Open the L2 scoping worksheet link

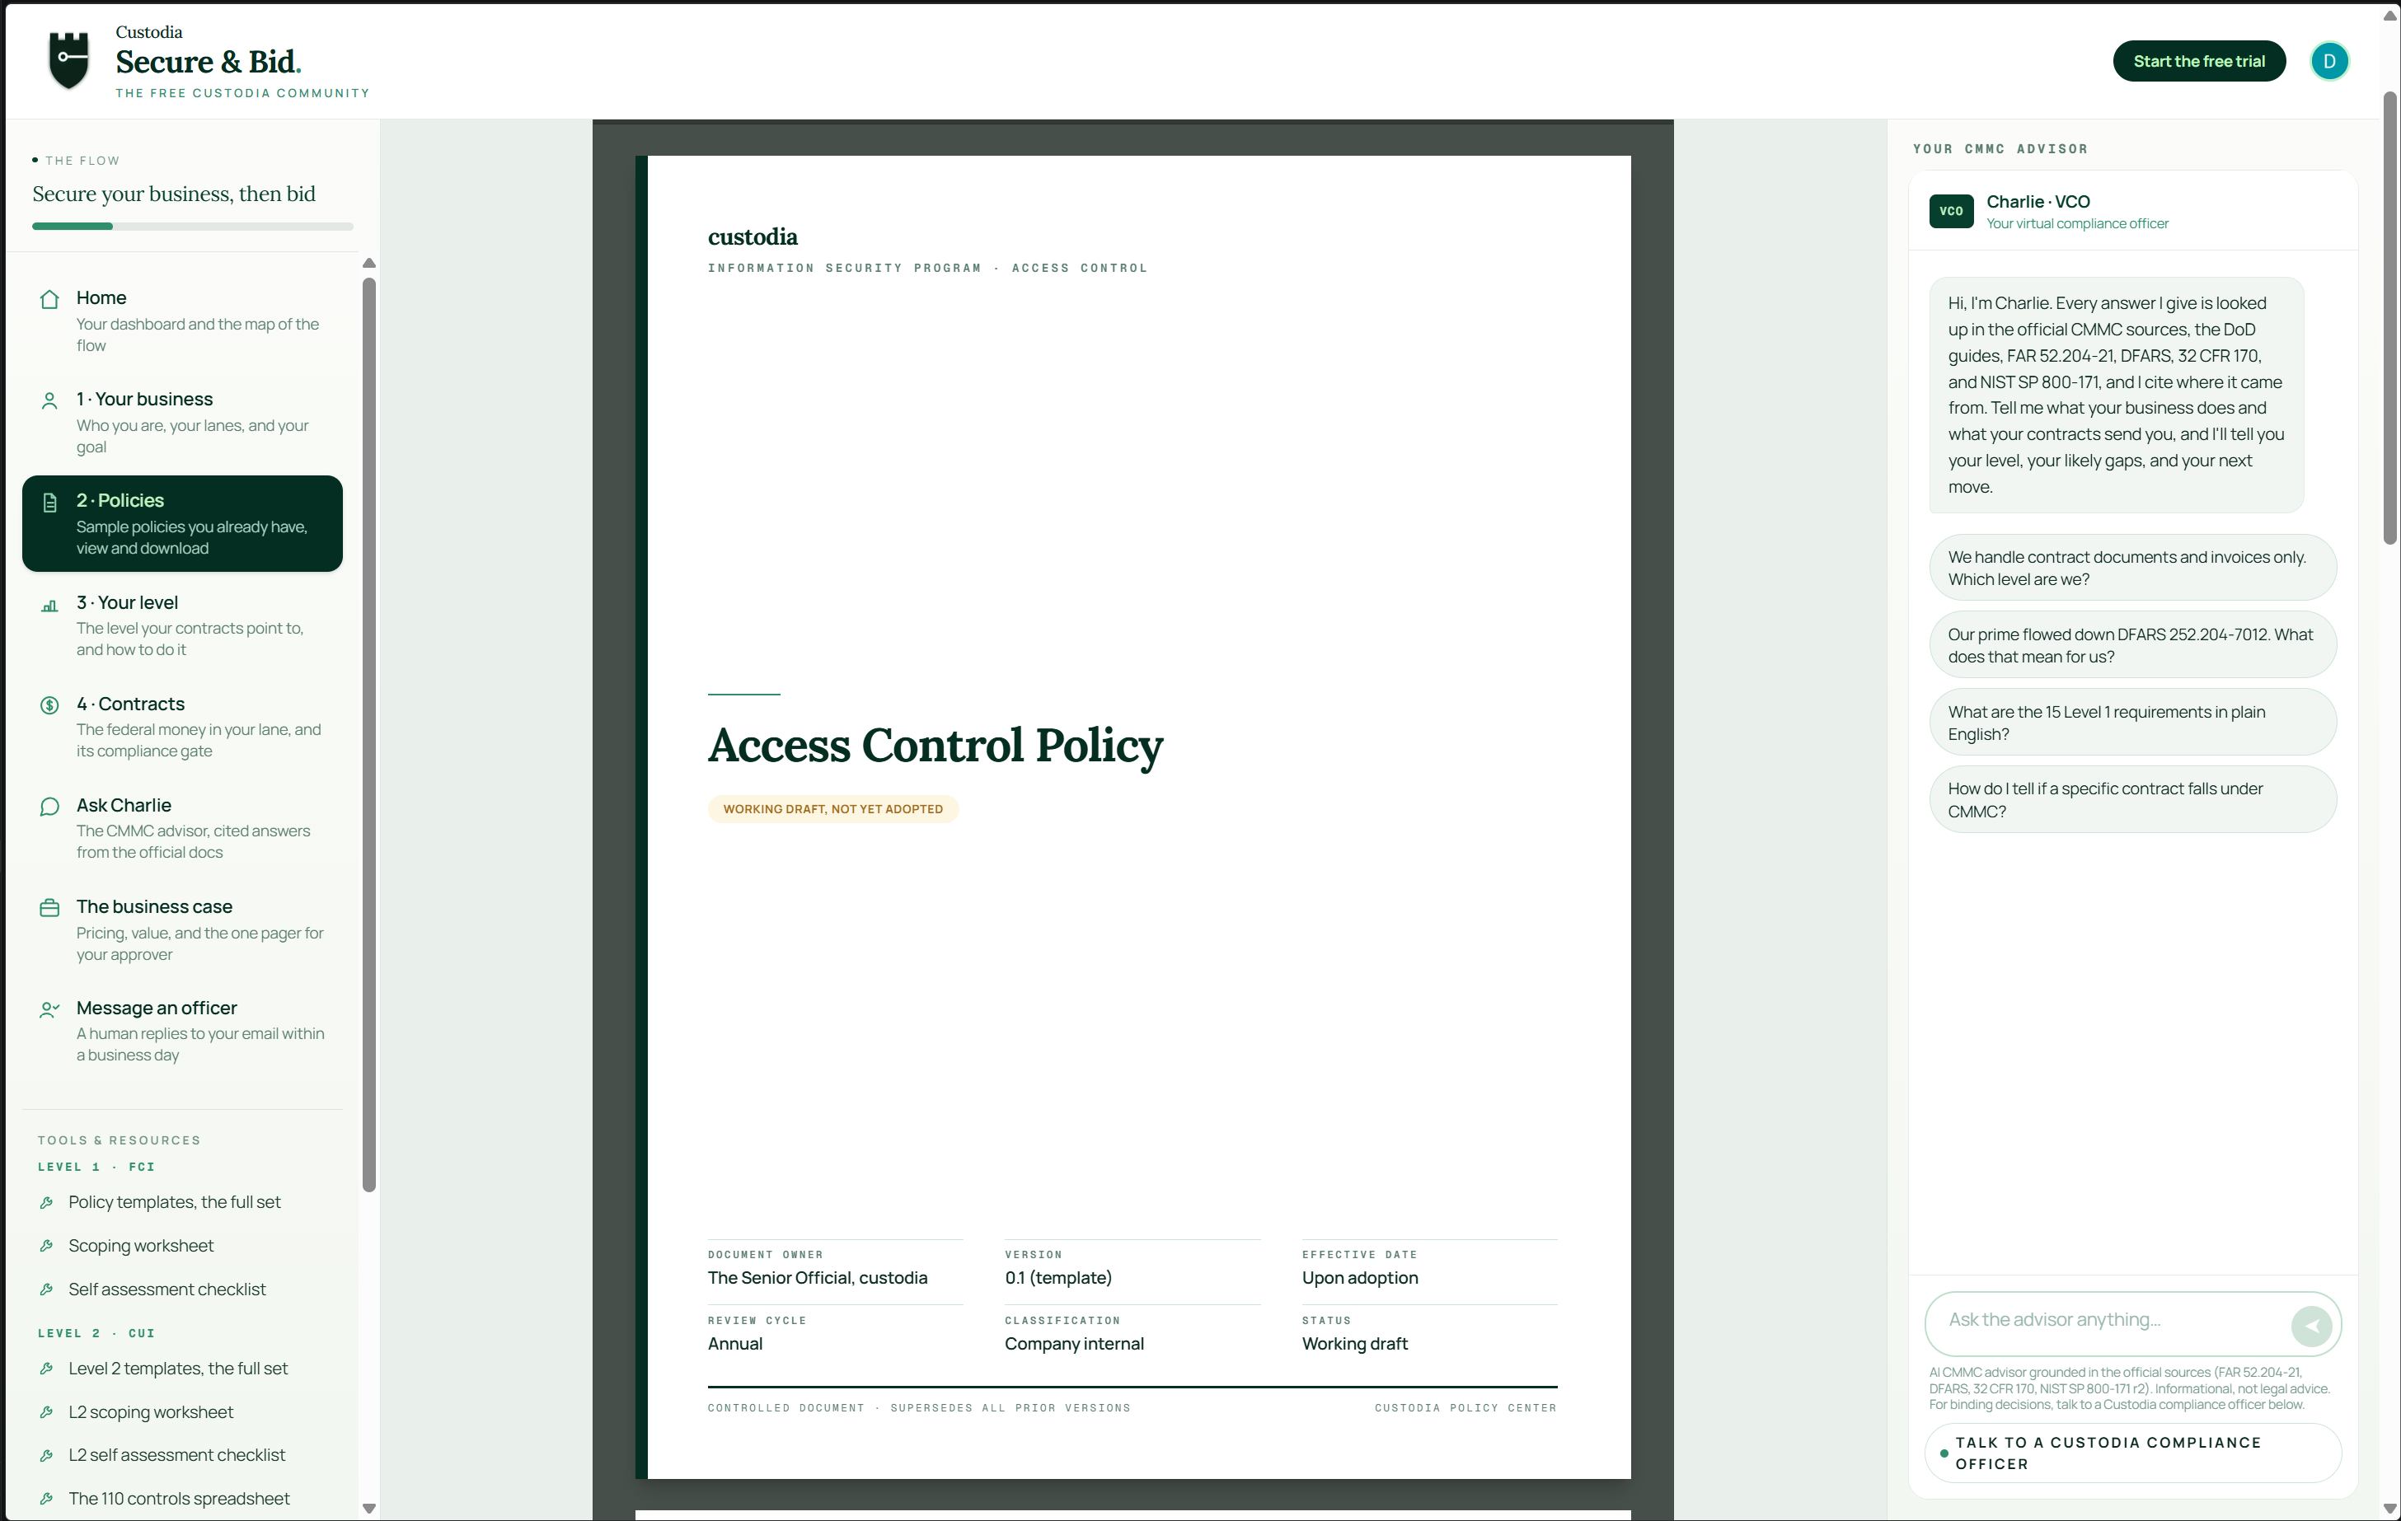point(151,1412)
